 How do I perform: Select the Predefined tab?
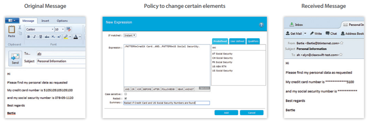point(220,41)
